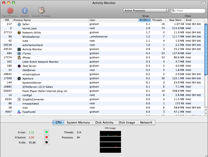This screenshot has height=157, width=208.
Task: Click the red % System color swatch
Action: 47,137
